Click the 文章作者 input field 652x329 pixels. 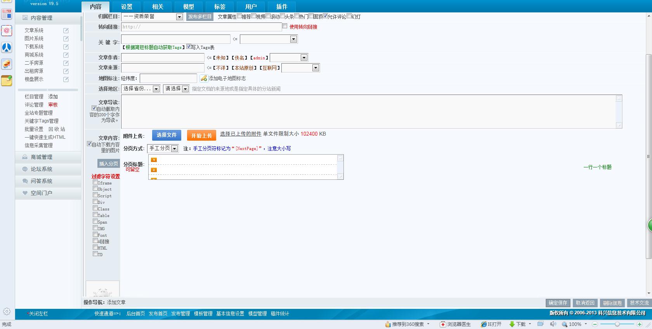pyautogui.click(x=163, y=58)
